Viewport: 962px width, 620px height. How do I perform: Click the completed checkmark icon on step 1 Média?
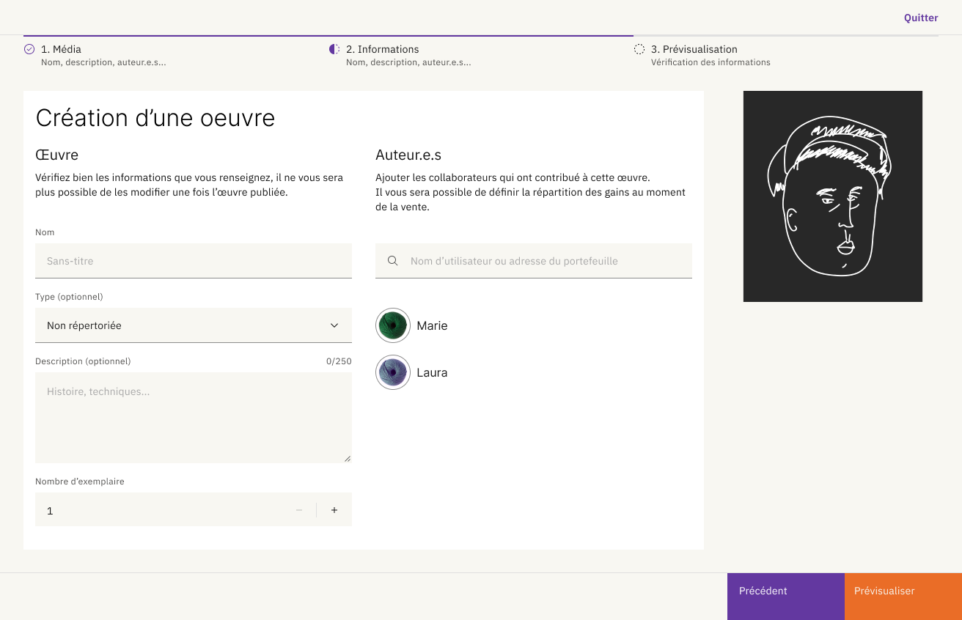coord(29,49)
